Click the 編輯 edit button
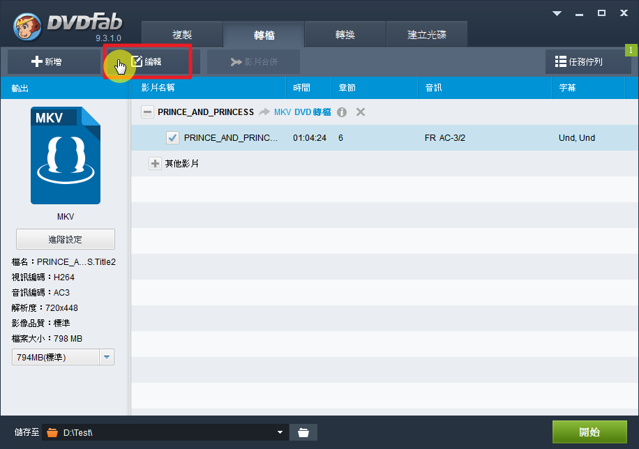Image resolution: width=639 pixels, height=449 pixels. pyautogui.click(x=148, y=61)
